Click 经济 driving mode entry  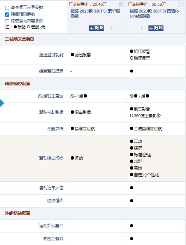point(136,148)
